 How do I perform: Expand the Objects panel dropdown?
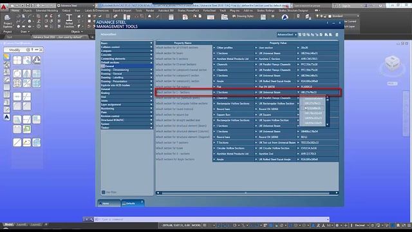click(77, 32)
